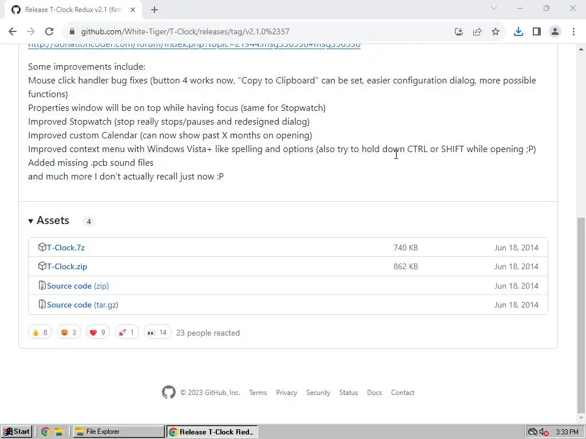Download the T-Clock.7z asset
The image size is (586, 439).
click(66, 248)
